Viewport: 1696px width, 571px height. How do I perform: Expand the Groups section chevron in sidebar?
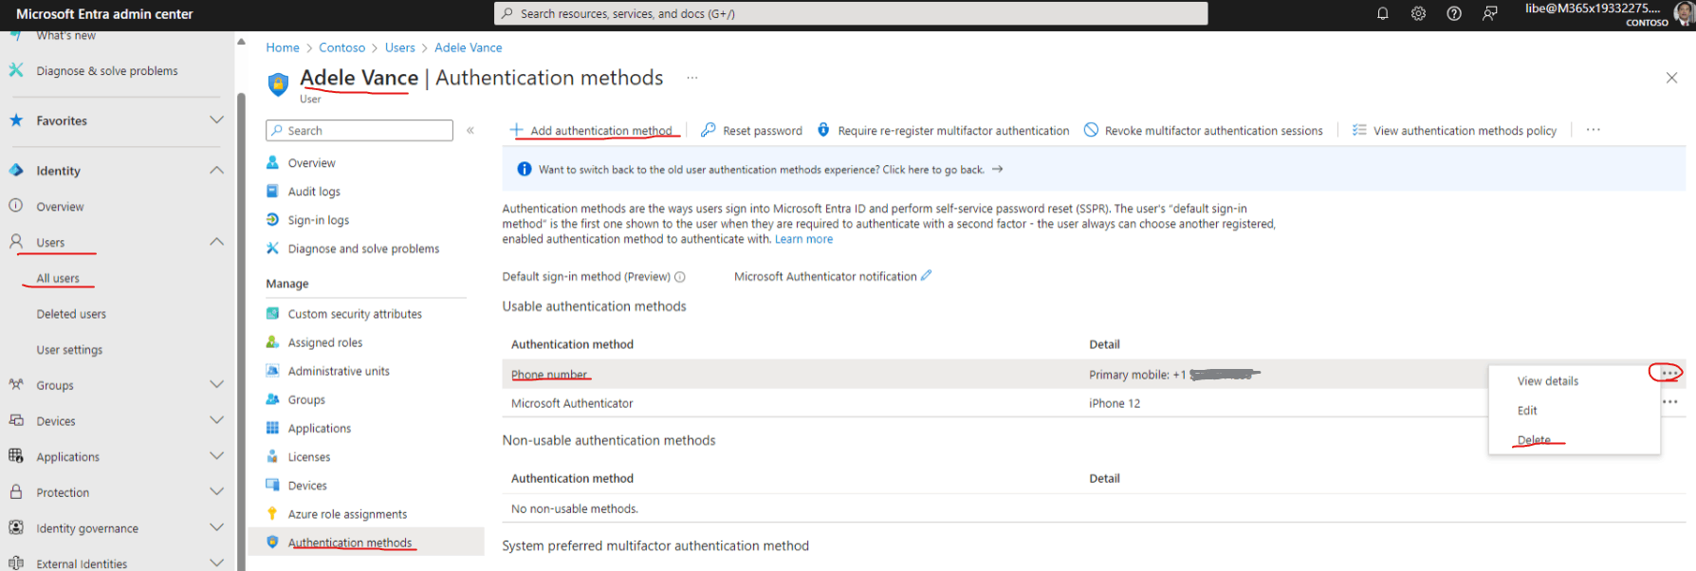pyautogui.click(x=216, y=384)
